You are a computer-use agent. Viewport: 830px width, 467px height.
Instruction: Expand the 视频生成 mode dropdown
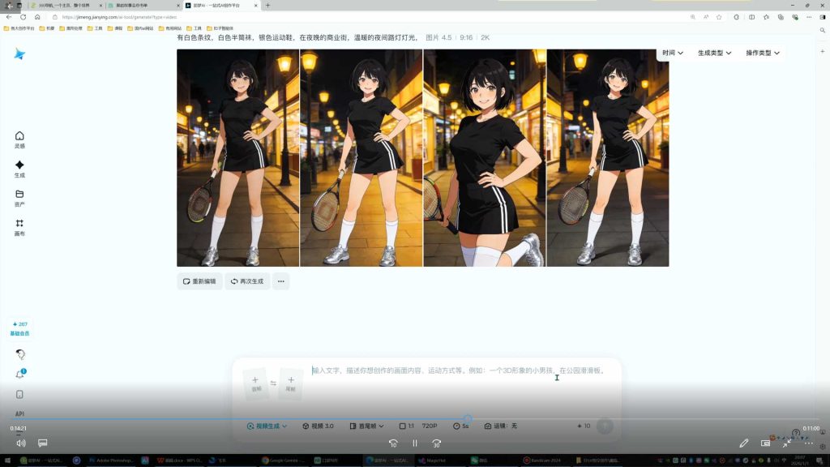266,426
